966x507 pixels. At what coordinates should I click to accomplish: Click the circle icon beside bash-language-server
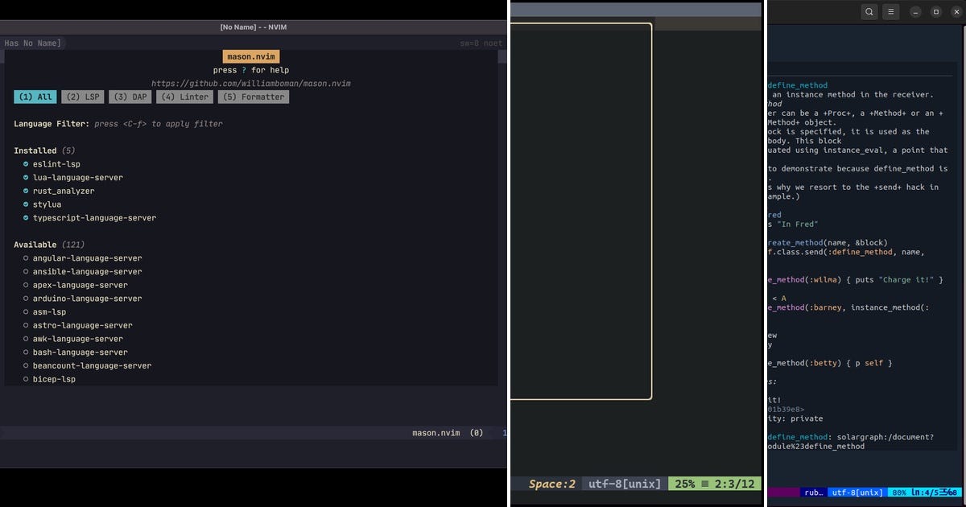coord(26,352)
